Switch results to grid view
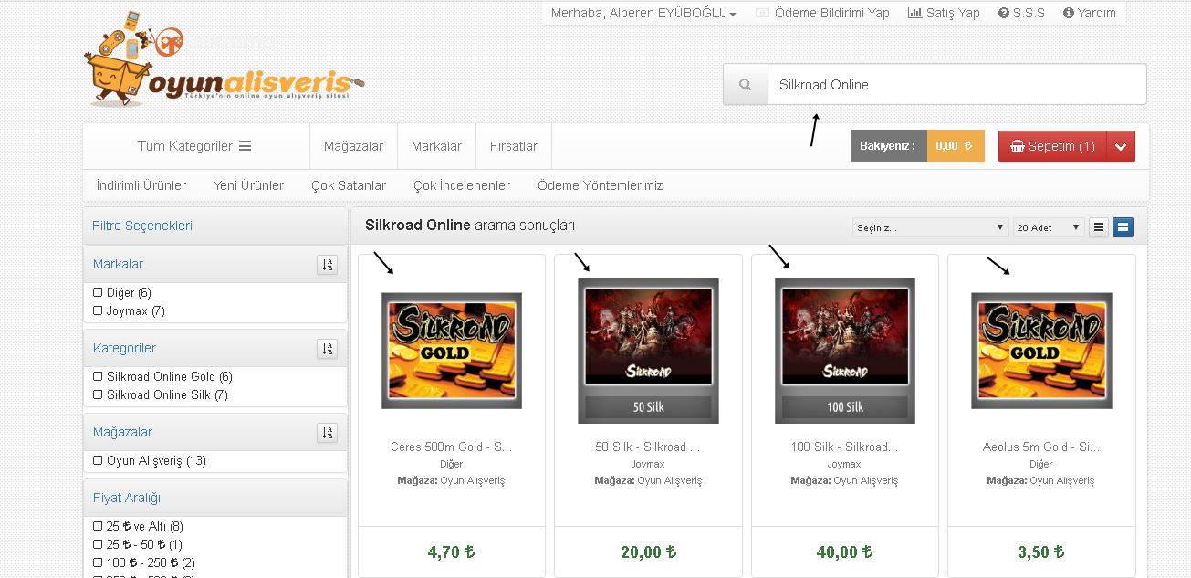The width and height of the screenshot is (1191, 578). click(x=1123, y=227)
